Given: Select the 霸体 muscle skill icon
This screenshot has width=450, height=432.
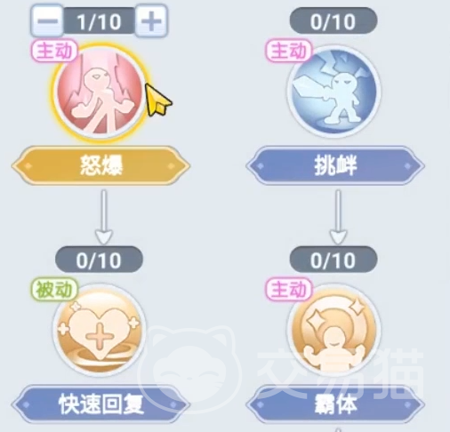Looking at the screenshot, I should coord(334,331).
